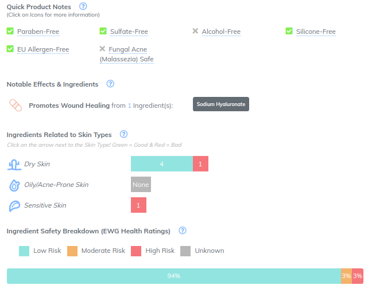This screenshot has height=289, width=368.
Task: Click help icon beside Notable Effects & Ingredients
Action: click(x=110, y=84)
